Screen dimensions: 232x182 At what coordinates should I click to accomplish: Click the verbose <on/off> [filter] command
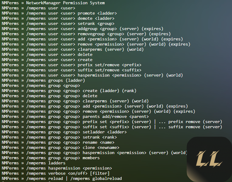68,173
